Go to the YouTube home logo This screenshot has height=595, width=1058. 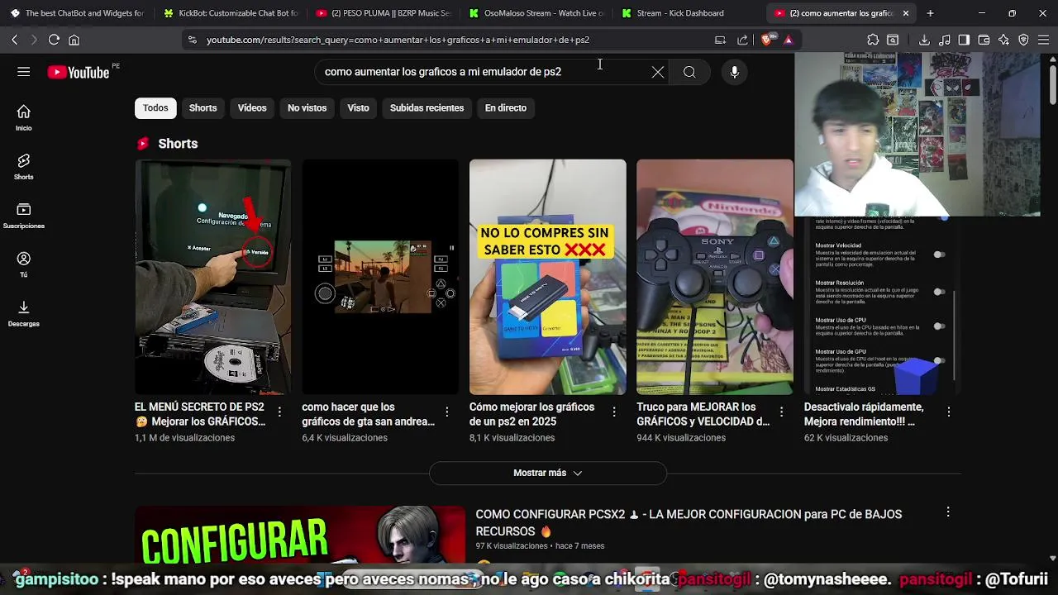pyautogui.click(x=79, y=73)
